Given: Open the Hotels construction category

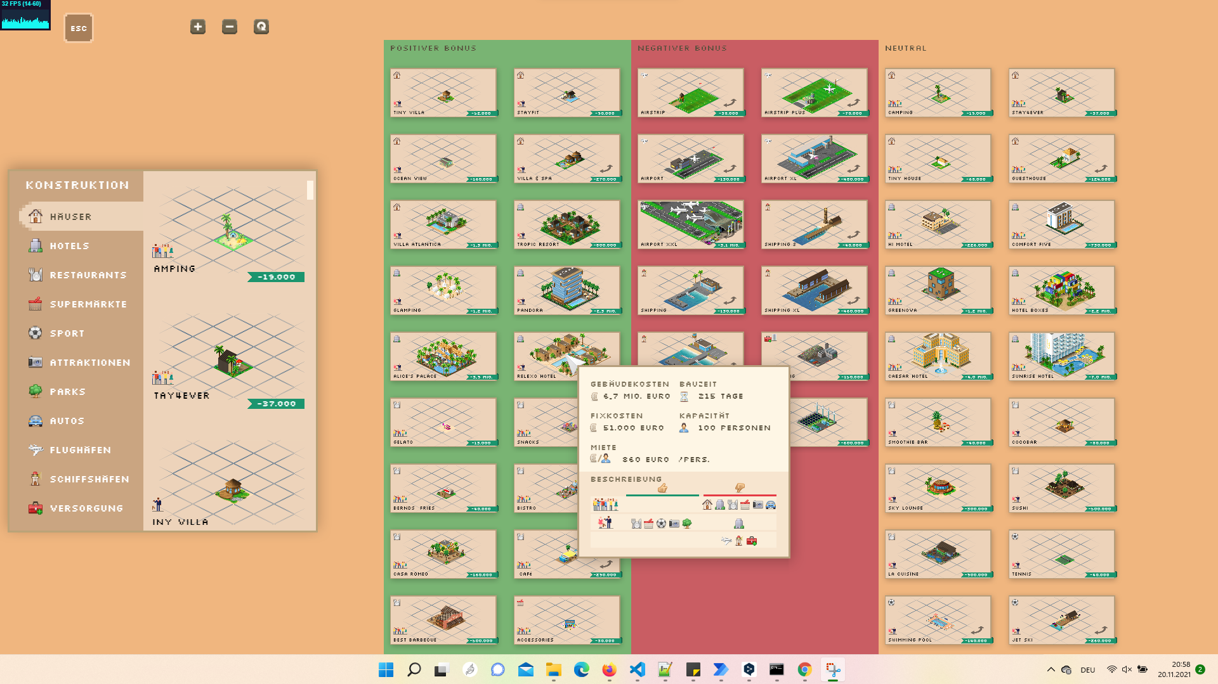Looking at the screenshot, I should 69,246.
